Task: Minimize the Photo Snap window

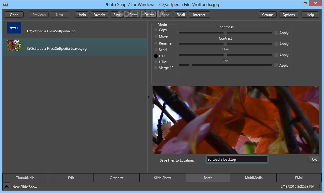Action: [297, 4]
